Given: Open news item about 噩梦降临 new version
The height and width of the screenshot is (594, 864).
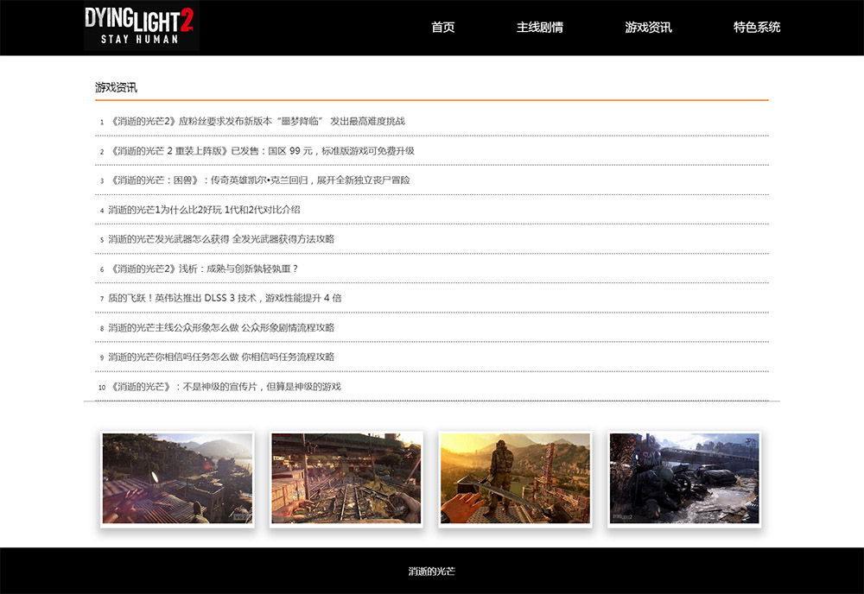Looking at the screenshot, I should (257, 121).
